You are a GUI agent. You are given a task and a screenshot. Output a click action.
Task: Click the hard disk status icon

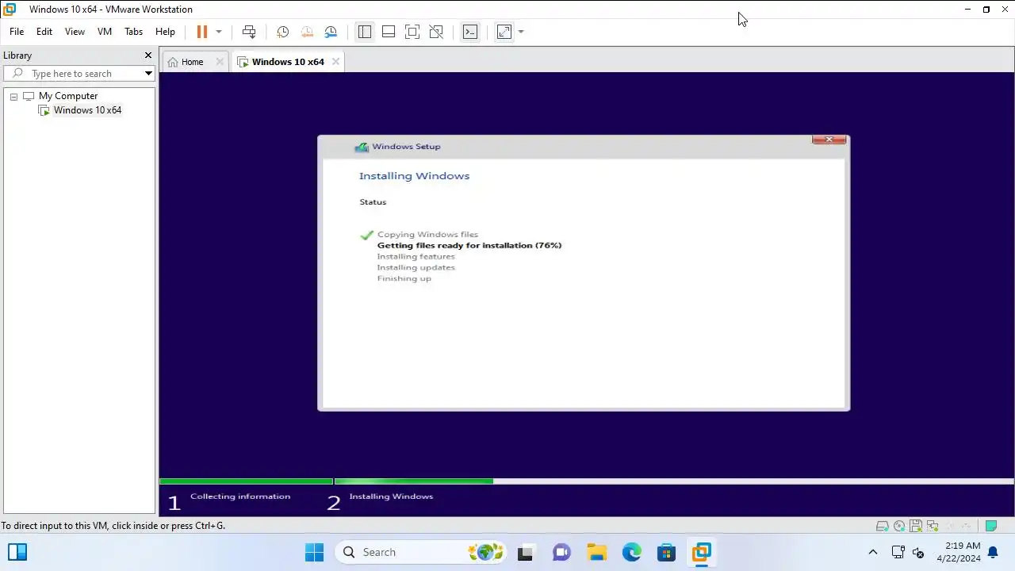pos(882,526)
